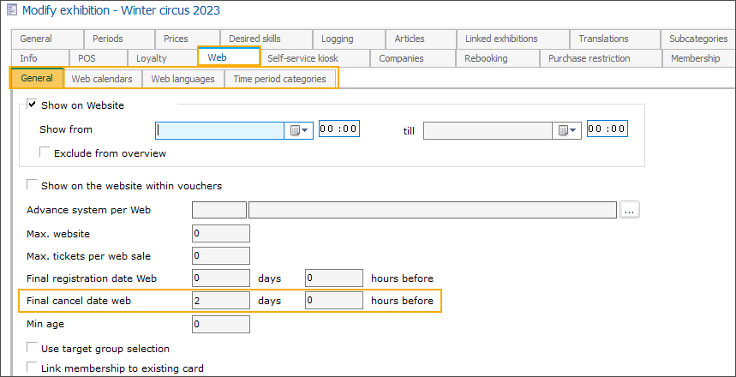The height and width of the screenshot is (377, 736).
Task: Switch to the Companies tab
Action: (x=413, y=58)
